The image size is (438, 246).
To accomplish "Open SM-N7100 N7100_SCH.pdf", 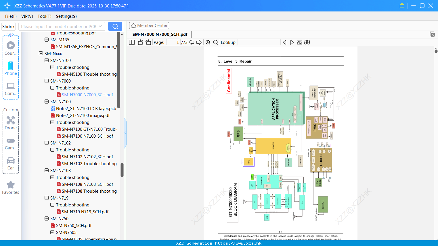I will (x=87, y=136).
